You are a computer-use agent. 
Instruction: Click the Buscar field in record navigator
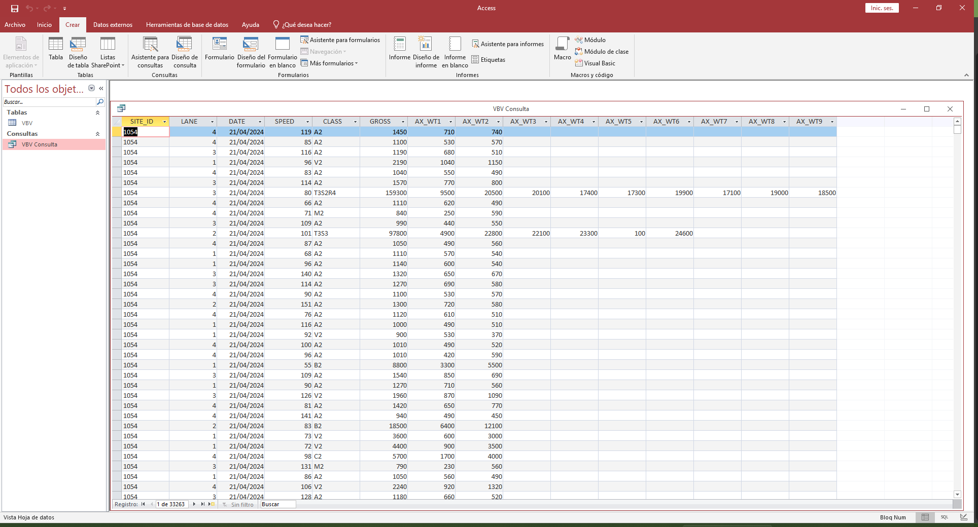click(x=277, y=504)
